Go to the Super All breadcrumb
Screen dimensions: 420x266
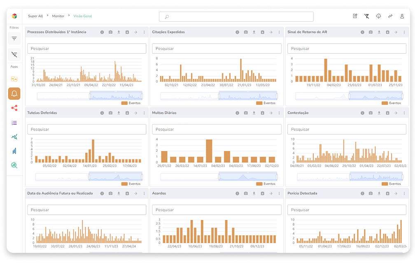point(35,16)
